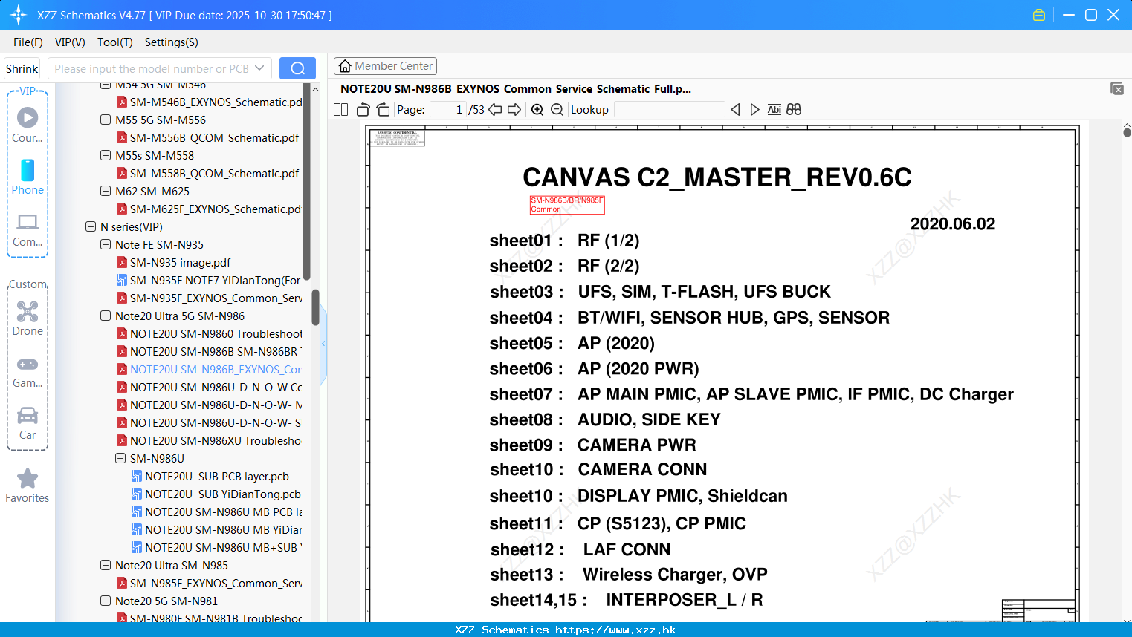The height and width of the screenshot is (637, 1132).
Task: Collapse the M62 SM-M625 node
Action: [106, 191]
